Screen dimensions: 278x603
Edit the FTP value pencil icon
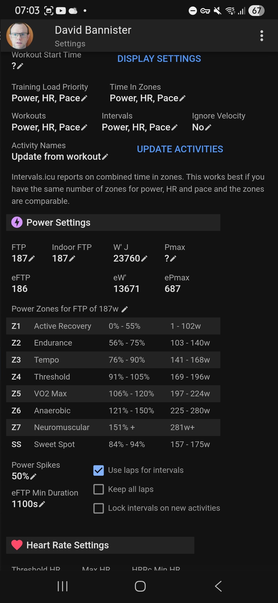click(32, 258)
